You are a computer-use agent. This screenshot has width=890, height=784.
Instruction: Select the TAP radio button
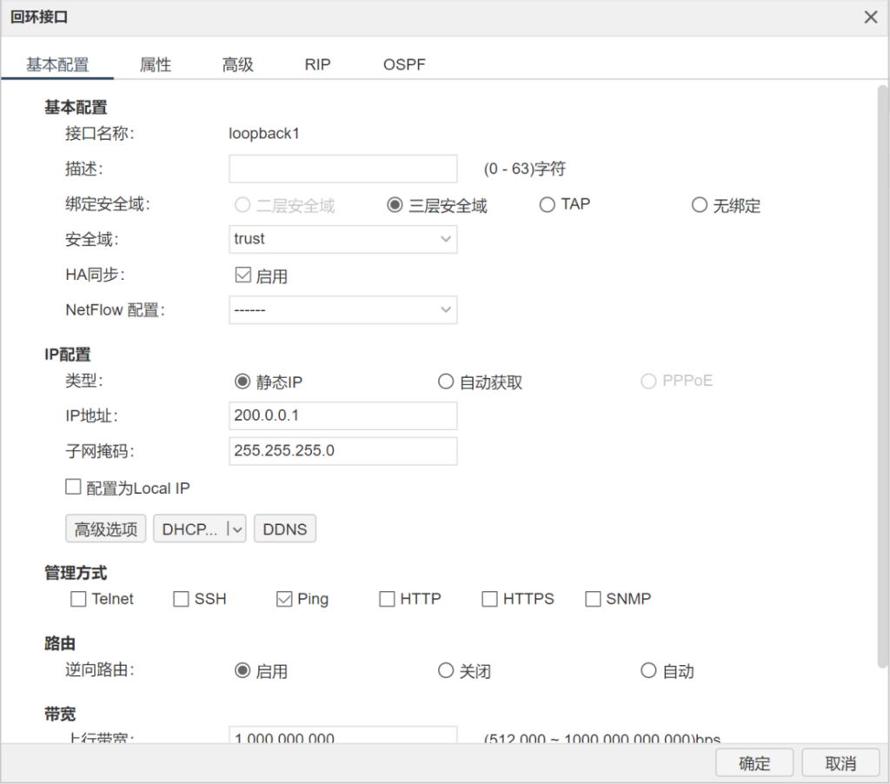(548, 205)
